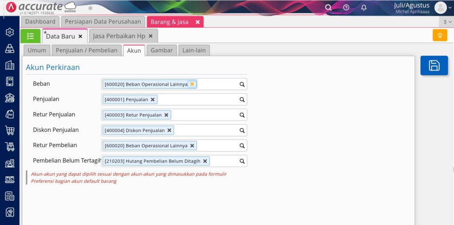The image size is (454, 225).
Task: Remove the [400004] Diskon Penjualan tag
Action: 169,130
